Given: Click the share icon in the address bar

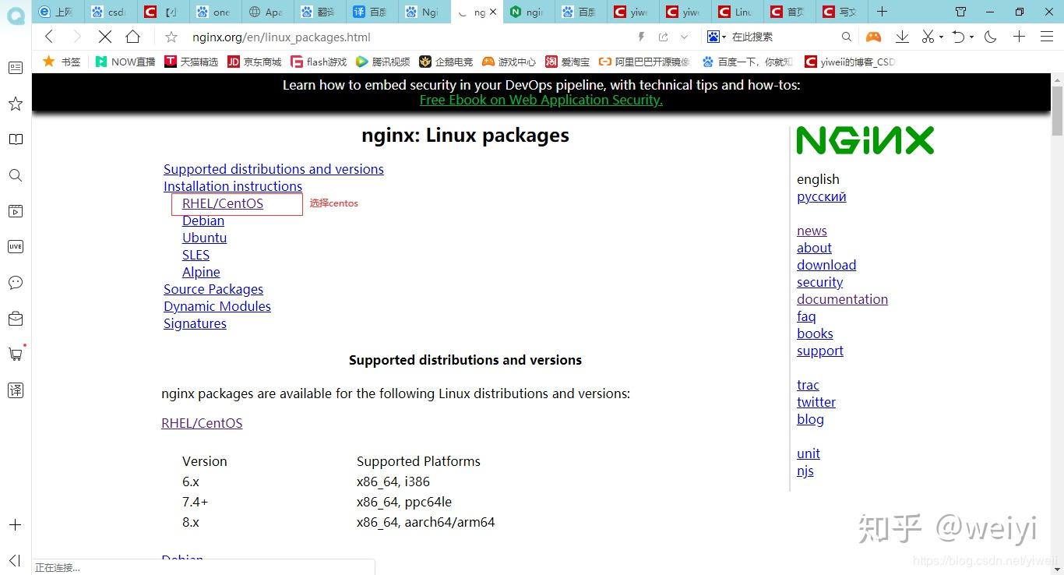Looking at the screenshot, I should pyautogui.click(x=663, y=37).
